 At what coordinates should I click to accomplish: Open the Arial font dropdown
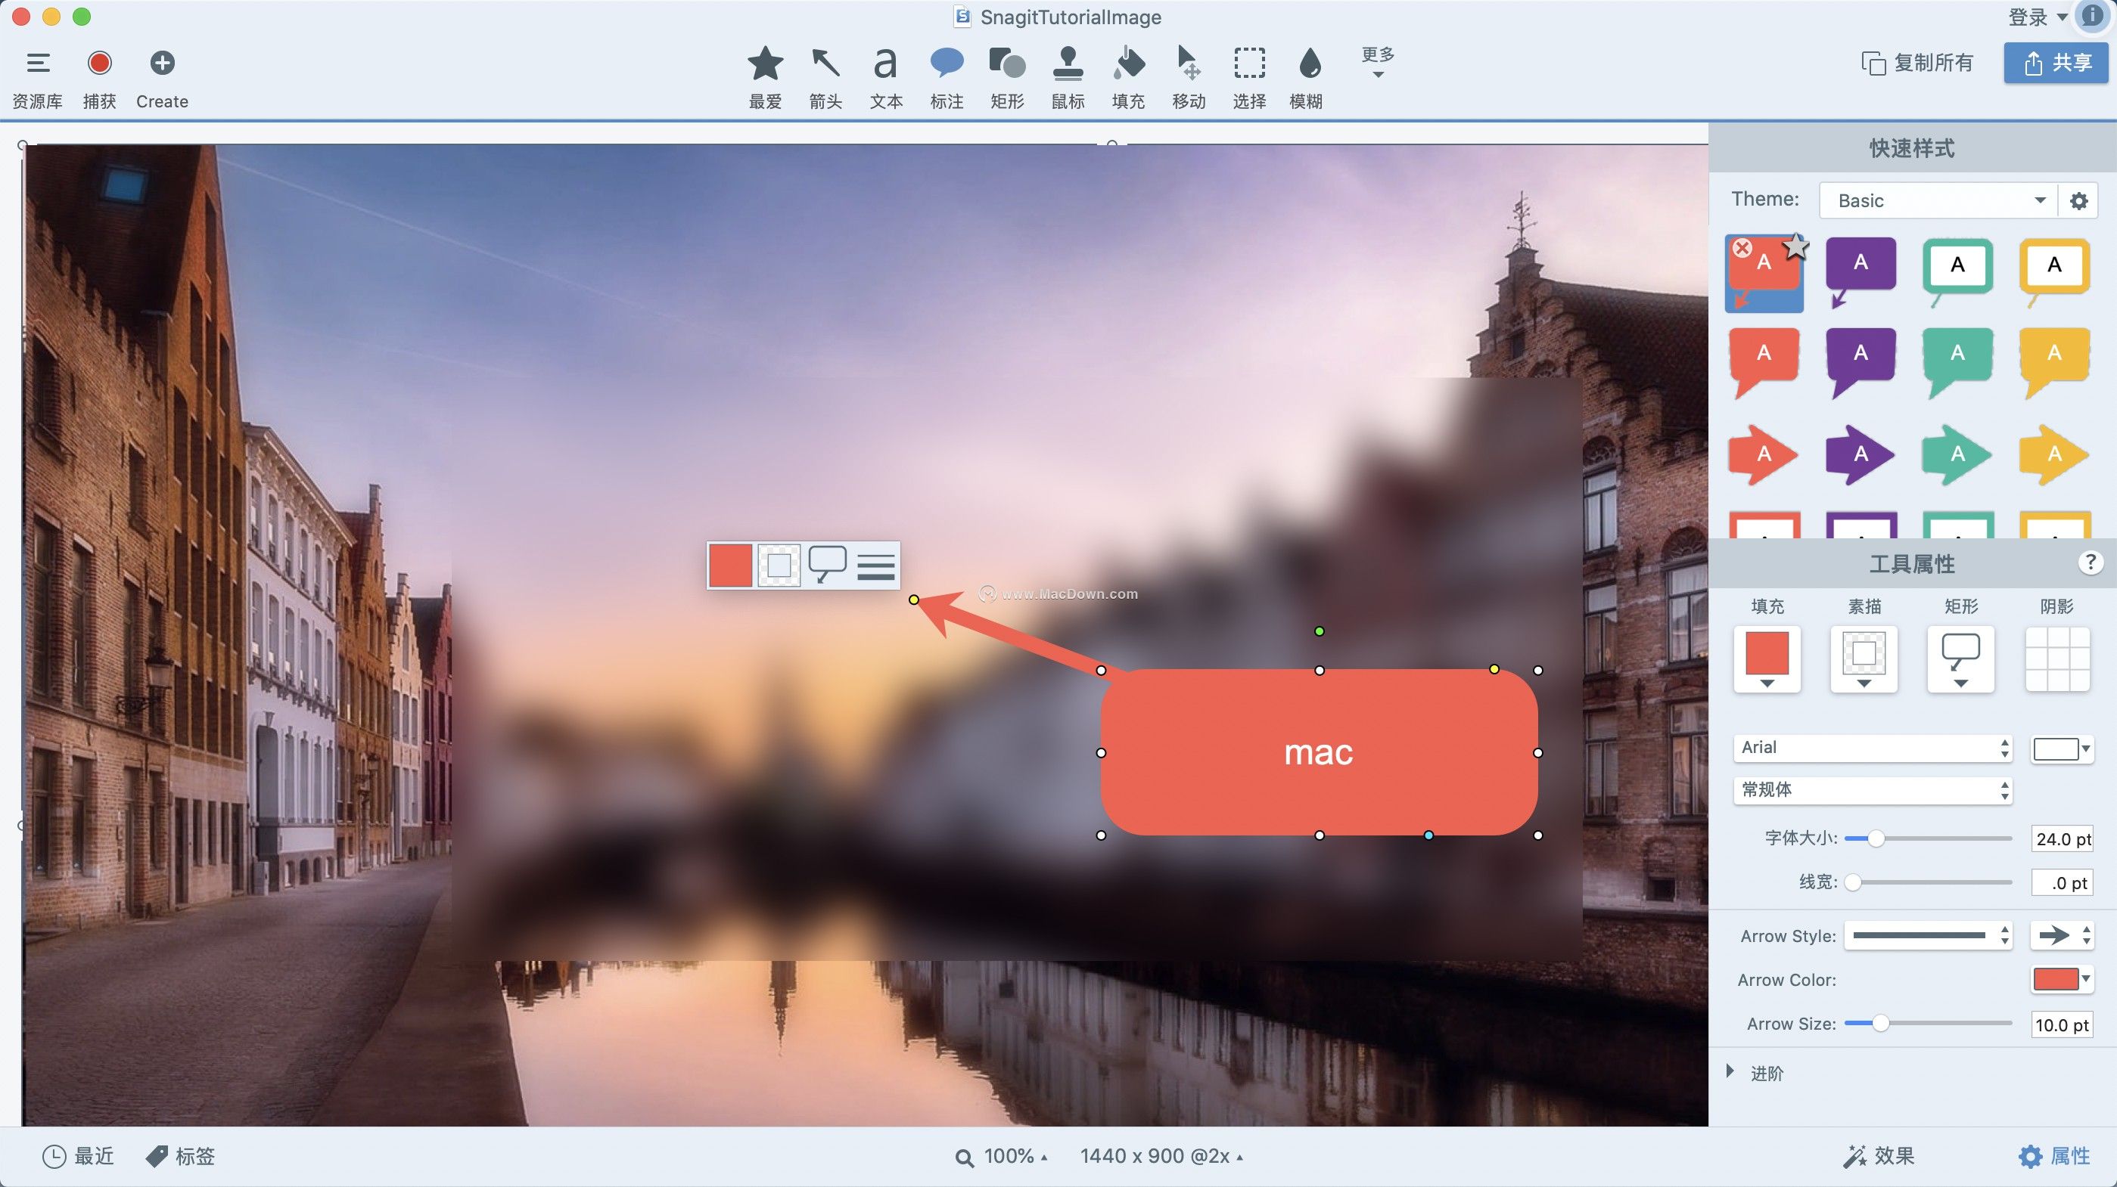click(1873, 748)
